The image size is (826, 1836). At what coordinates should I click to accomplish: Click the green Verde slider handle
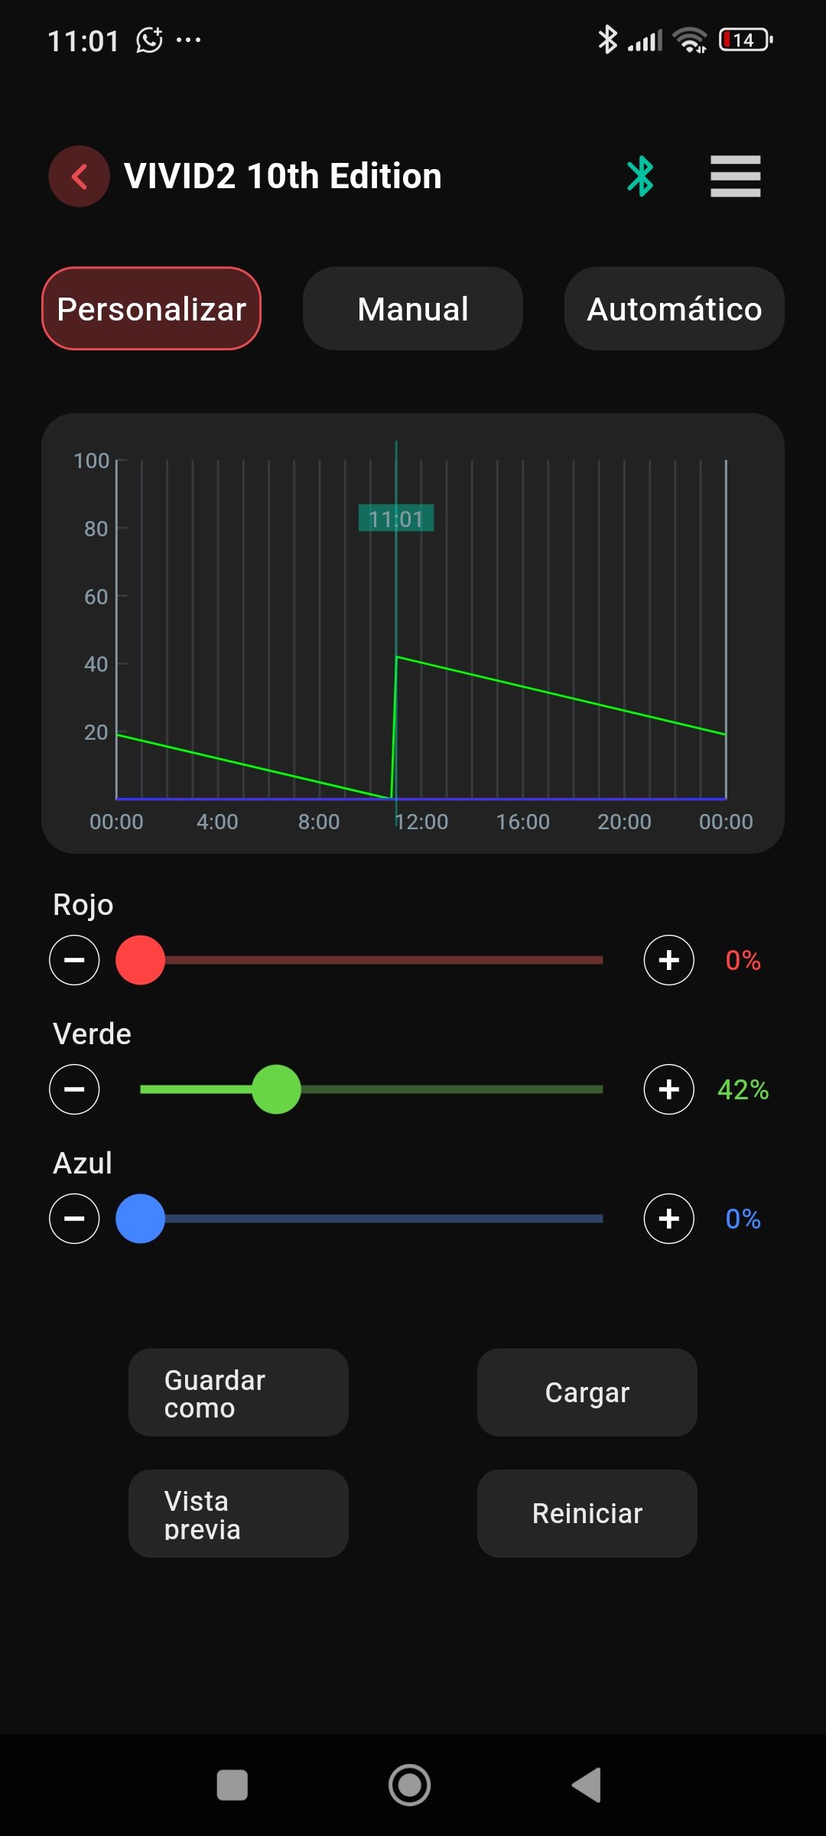pyautogui.click(x=276, y=1089)
